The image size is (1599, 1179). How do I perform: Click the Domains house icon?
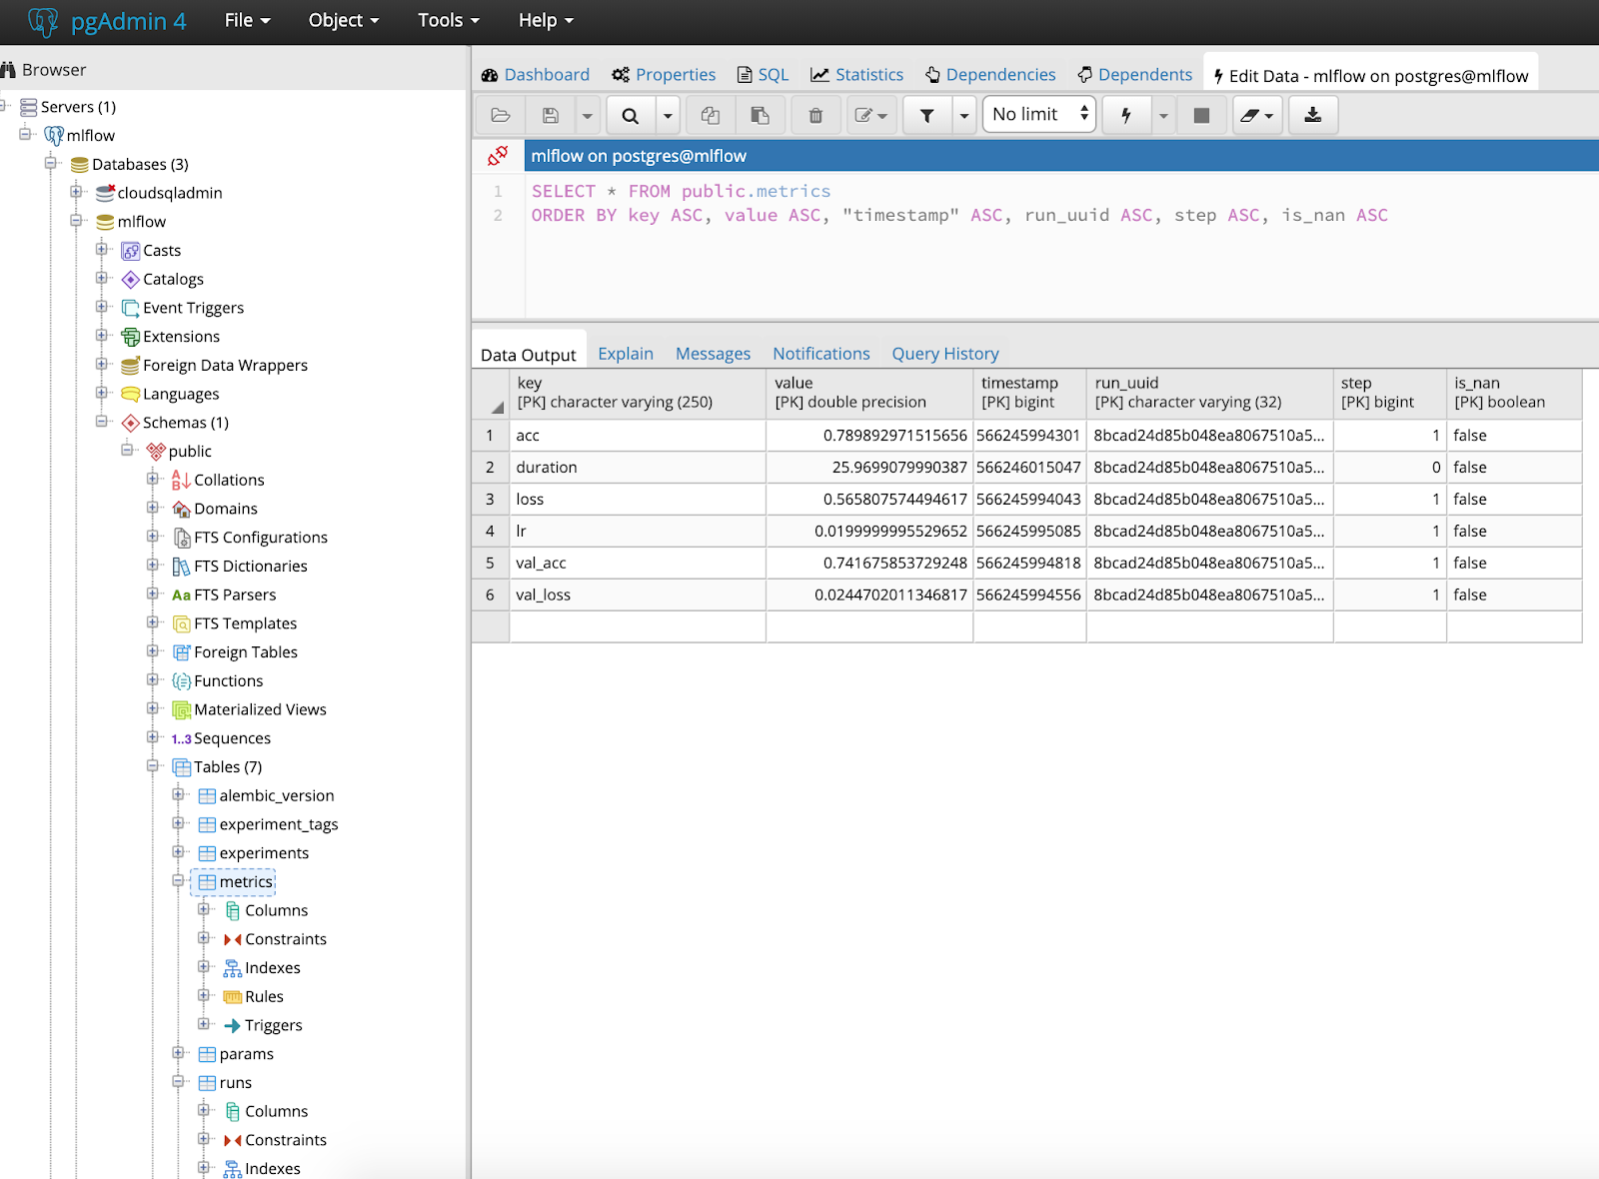181,510
